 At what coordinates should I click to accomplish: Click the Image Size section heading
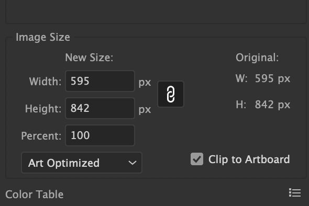[43, 37]
